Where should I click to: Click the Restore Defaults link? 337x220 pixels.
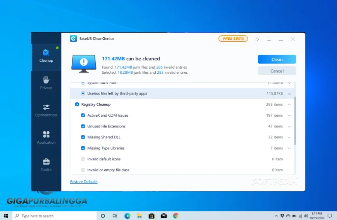(x=84, y=181)
